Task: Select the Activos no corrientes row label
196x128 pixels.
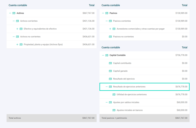Action: [x=30, y=37]
